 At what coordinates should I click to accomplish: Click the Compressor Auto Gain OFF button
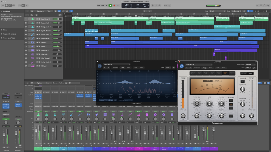click(231, 100)
